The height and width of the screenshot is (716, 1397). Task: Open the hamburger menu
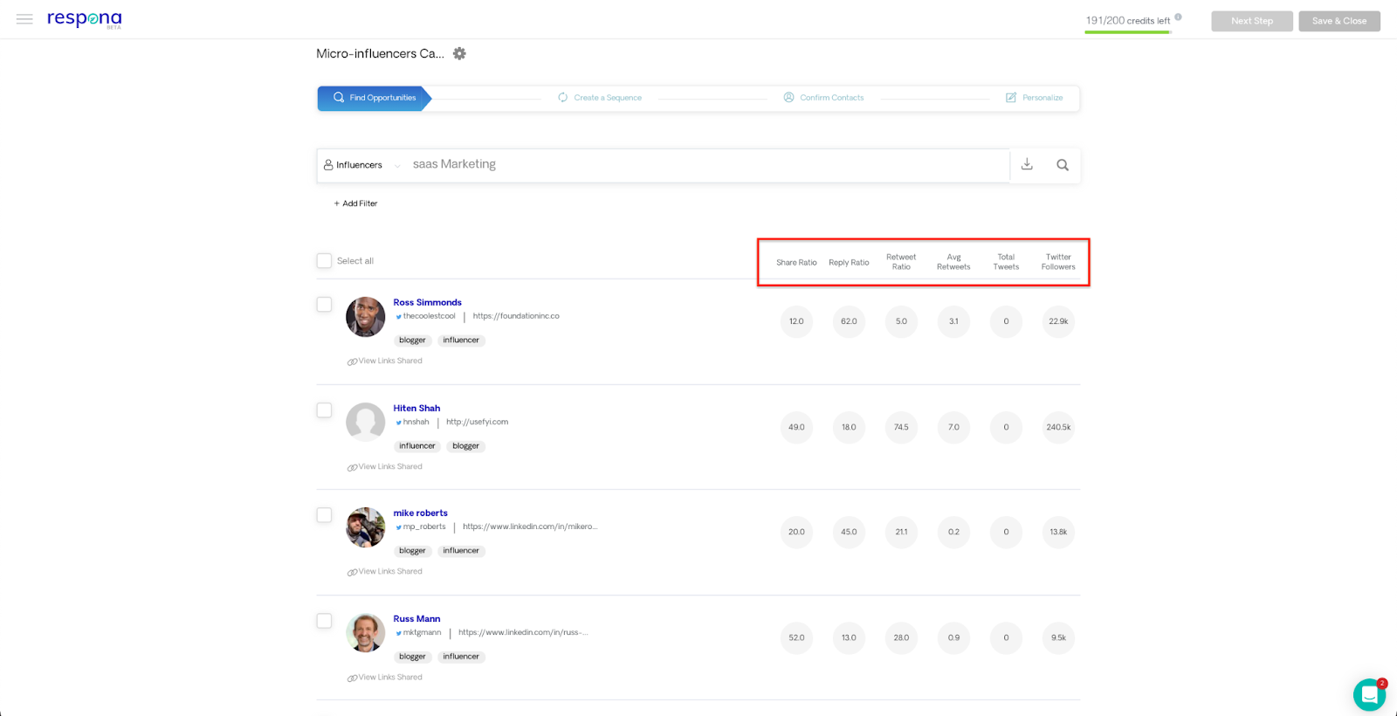[24, 18]
